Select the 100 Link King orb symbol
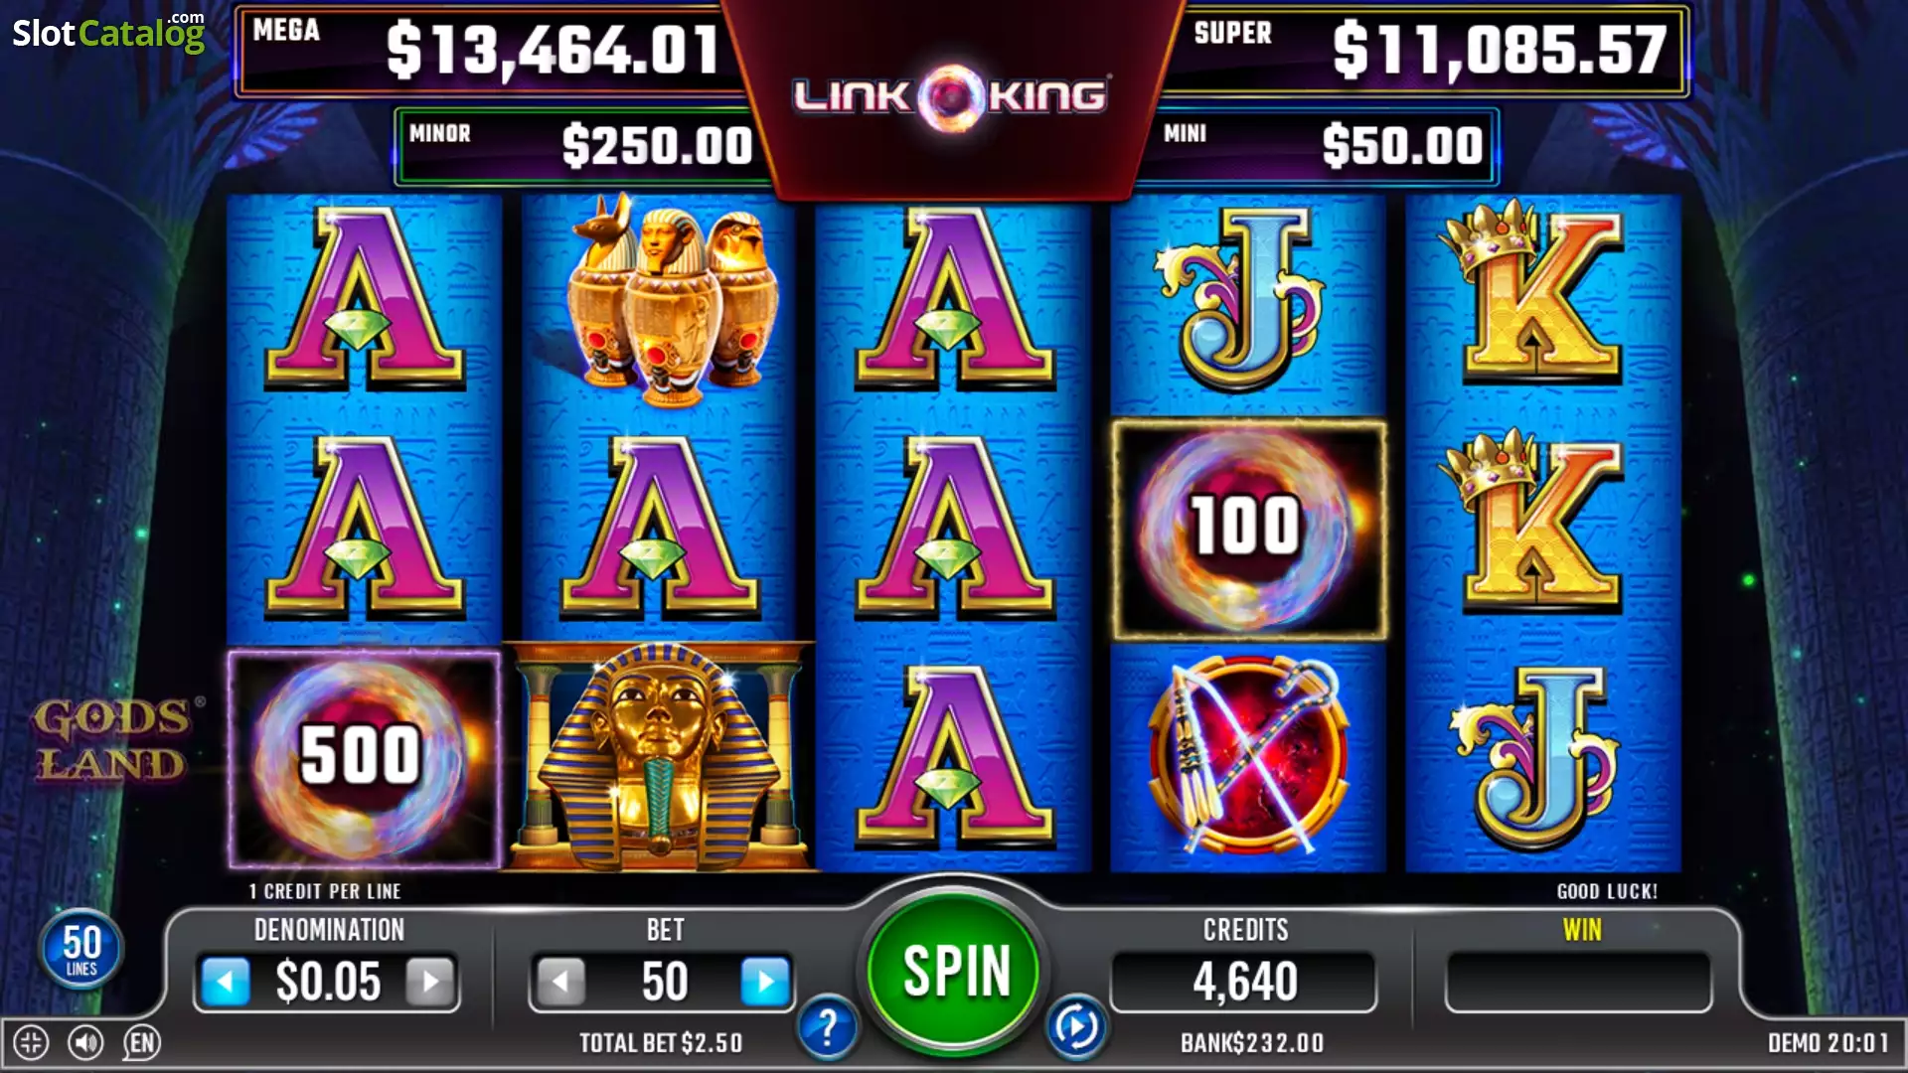This screenshot has height=1073, width=1908. [x=1248, y=530]
